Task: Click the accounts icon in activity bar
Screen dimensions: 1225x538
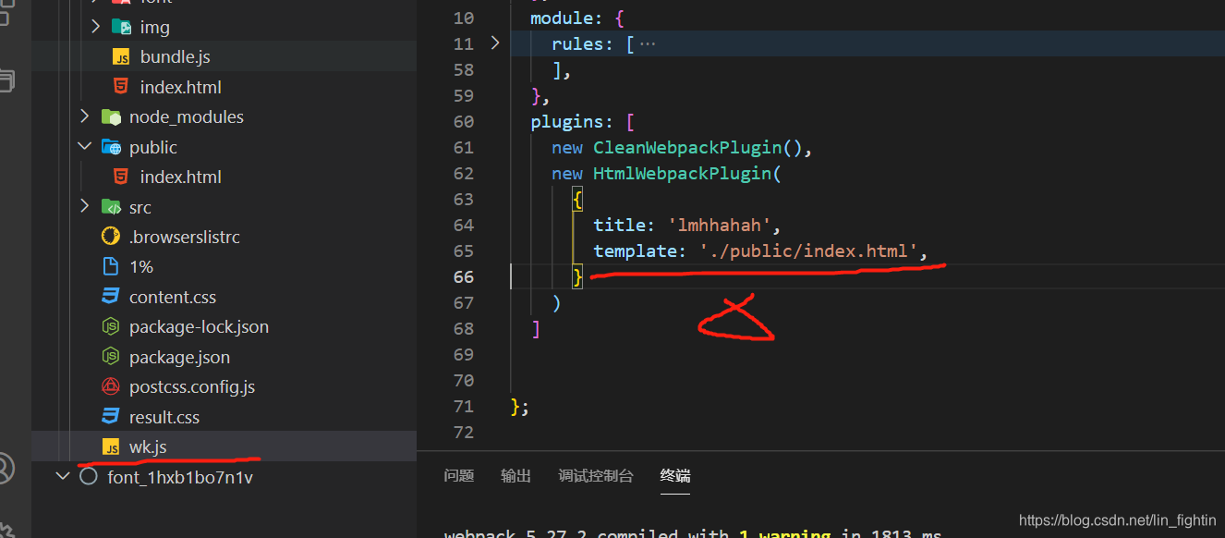Action: (x=6, y=468)
